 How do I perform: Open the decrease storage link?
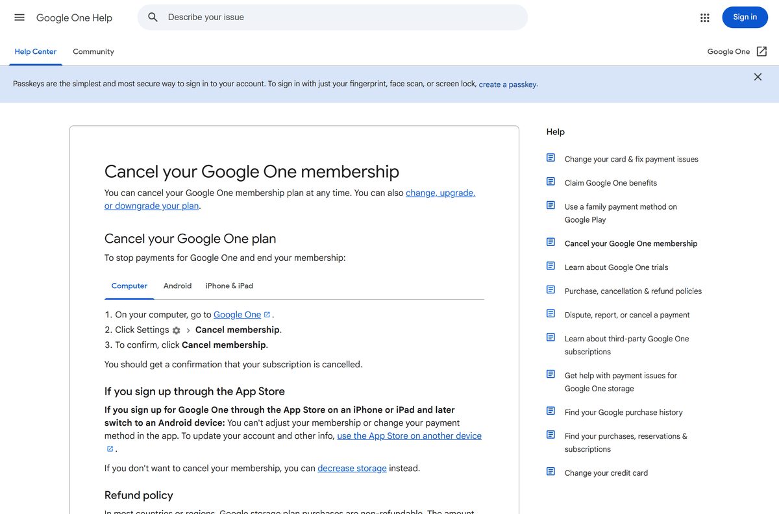tap(352, 469)
